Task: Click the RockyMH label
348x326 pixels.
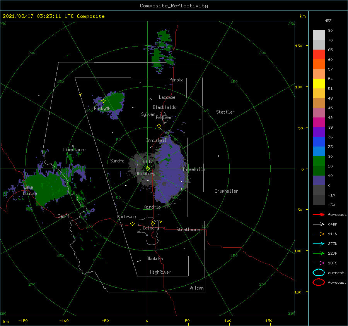Action: (x=102, y=109)
